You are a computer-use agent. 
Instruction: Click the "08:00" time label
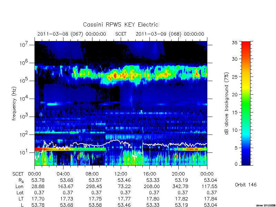(x=92, y=174)
